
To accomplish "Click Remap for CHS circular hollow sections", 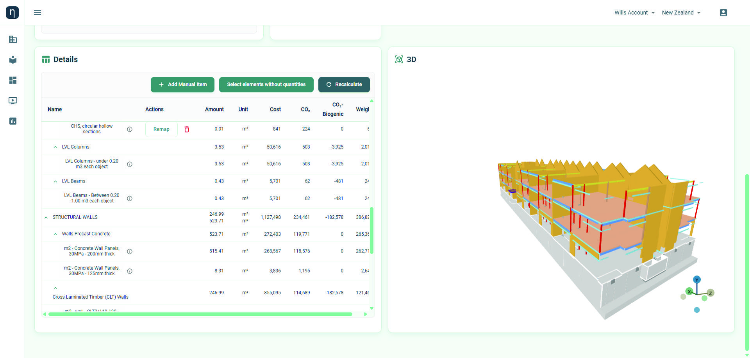I will pyautogui.click(x=161, y=129).
